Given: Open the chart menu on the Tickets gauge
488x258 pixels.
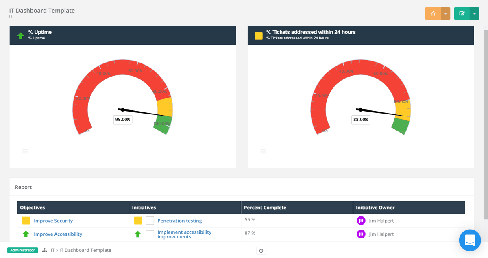Looking at the screenshot, I should (263, 151).
